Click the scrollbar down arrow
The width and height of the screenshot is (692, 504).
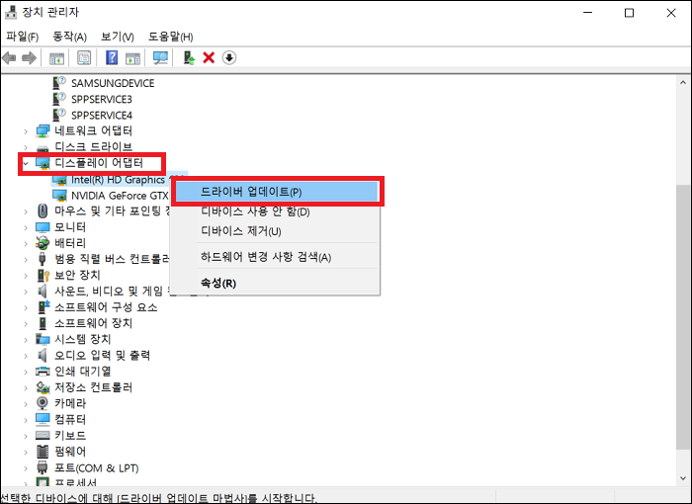[x=683, y=478]
